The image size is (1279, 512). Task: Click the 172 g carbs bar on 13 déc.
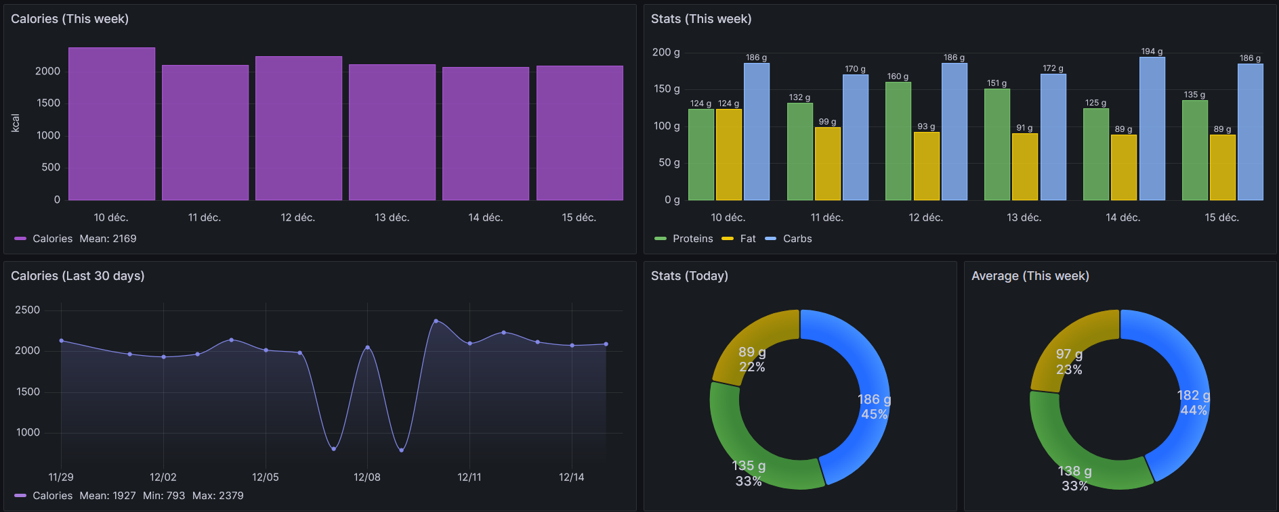[1053, 137]
